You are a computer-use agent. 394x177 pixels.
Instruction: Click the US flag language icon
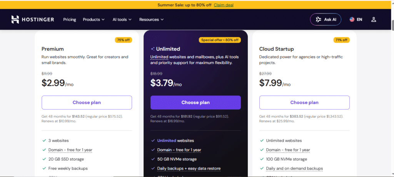pyautogui.click(x=352, y=19)
